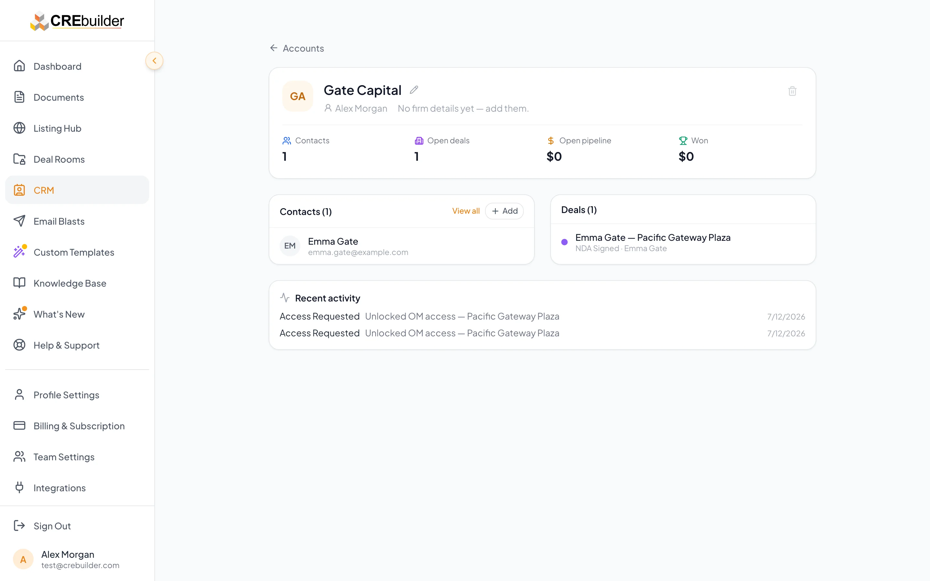The height and width of the screenshot is (581, 930).
Task: Go to Dashboard menu label
Action: [x=57, y=66]
